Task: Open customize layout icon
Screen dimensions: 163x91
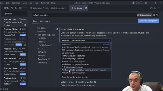Action: tap(146, 3)
